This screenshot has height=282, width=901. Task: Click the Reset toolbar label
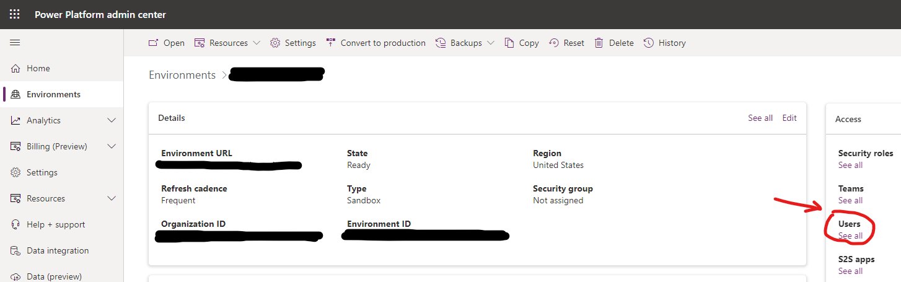(x=574, y=43)
